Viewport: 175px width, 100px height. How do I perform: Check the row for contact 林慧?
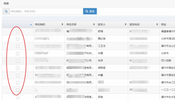click(x=18, y=76)
